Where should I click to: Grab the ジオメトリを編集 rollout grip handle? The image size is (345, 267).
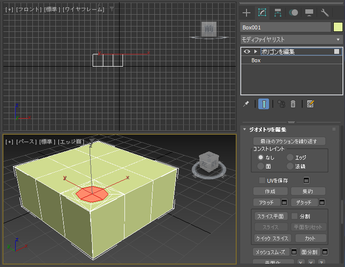(334, 129)
